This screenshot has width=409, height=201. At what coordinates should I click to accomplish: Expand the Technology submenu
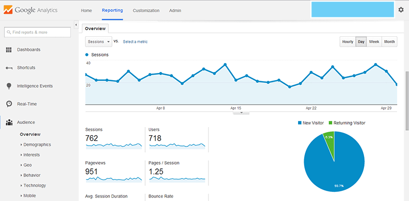coord(34,185)
